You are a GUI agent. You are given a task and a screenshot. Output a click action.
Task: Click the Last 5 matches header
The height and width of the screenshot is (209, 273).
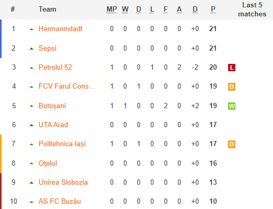click(252, 9)
